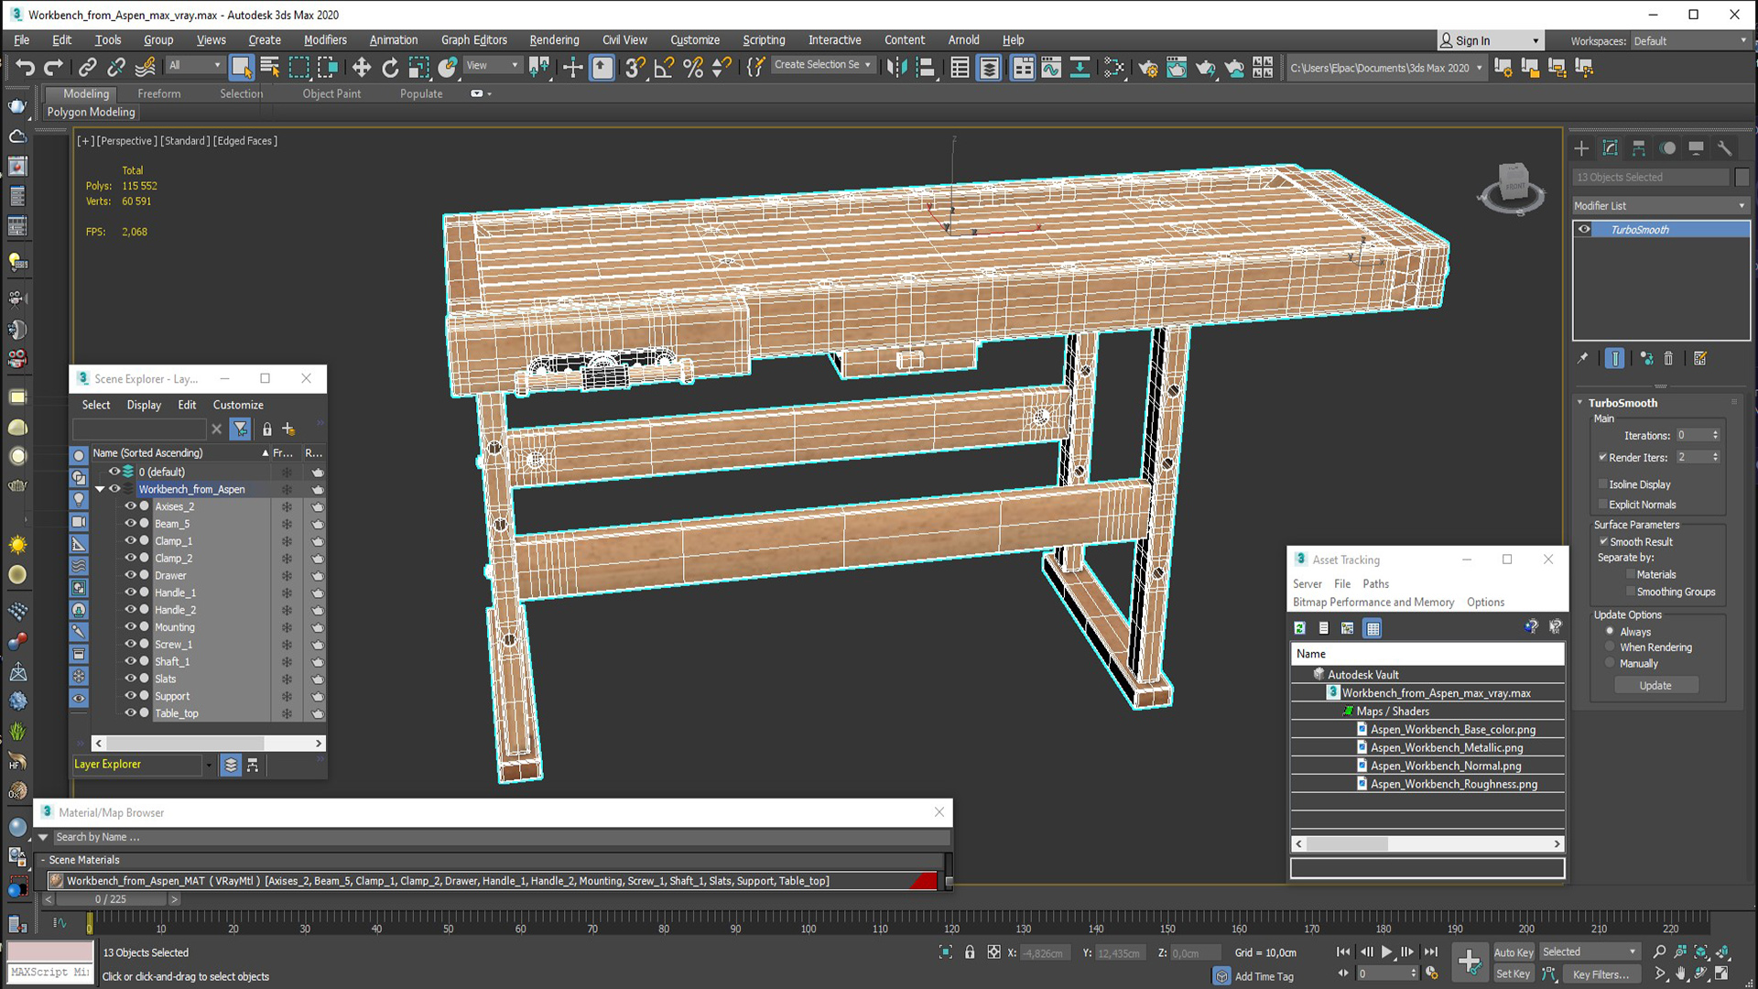Select Manually update option

tap(1610, 664)
